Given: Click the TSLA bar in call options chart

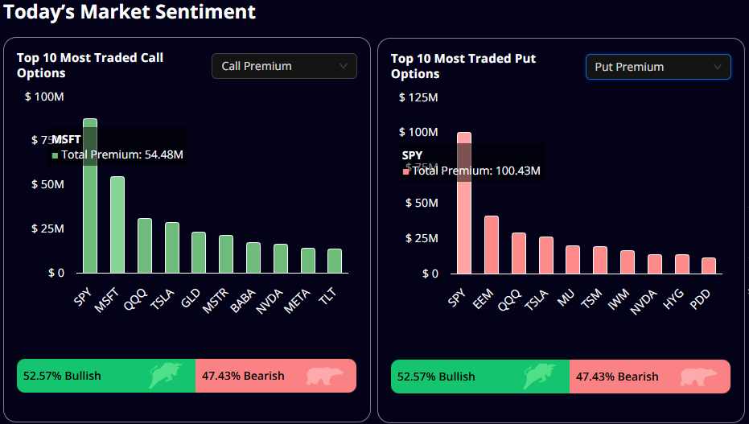Looking at the screenshot, I should [172, 248].
